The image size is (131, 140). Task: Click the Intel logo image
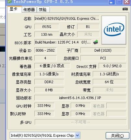114,30
